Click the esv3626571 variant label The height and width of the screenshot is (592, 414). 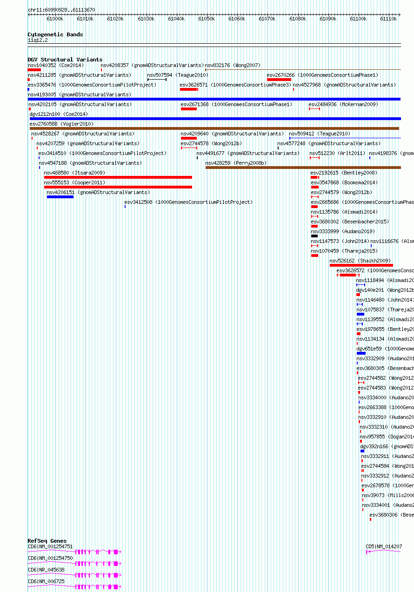(x=235, y=85)
